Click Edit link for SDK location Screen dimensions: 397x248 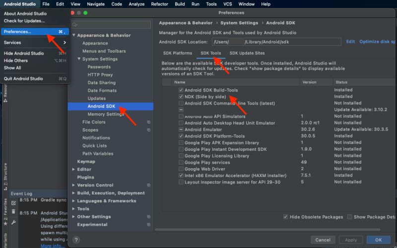pos(350,42)
